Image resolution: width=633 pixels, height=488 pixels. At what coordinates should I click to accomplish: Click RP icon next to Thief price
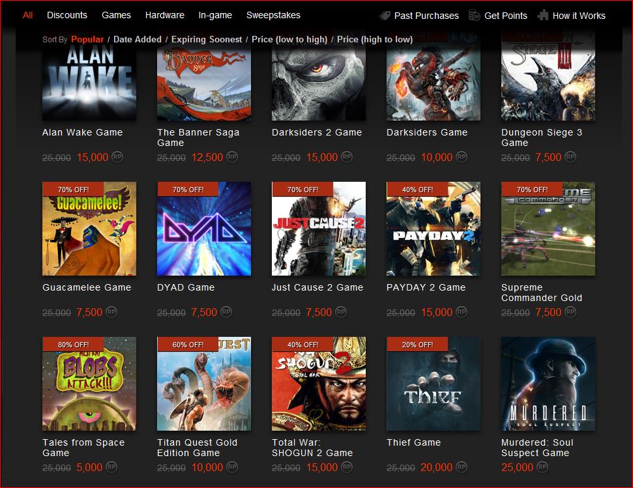point(462,466)
